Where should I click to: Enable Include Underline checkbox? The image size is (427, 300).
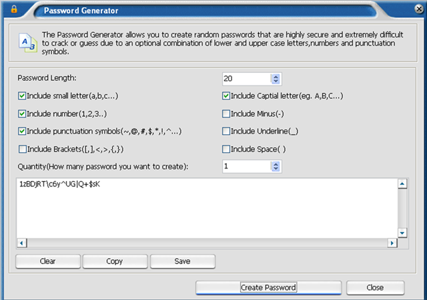click(226, 131)
